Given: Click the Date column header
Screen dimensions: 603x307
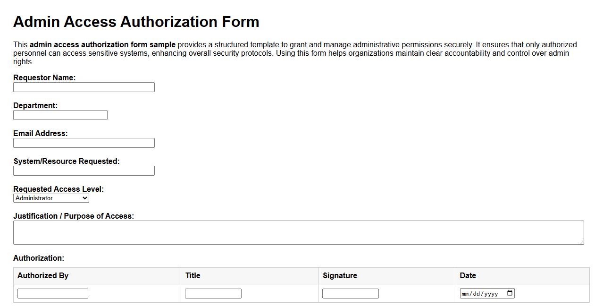Looking at the screenshot, I should [x=467, y=275].
